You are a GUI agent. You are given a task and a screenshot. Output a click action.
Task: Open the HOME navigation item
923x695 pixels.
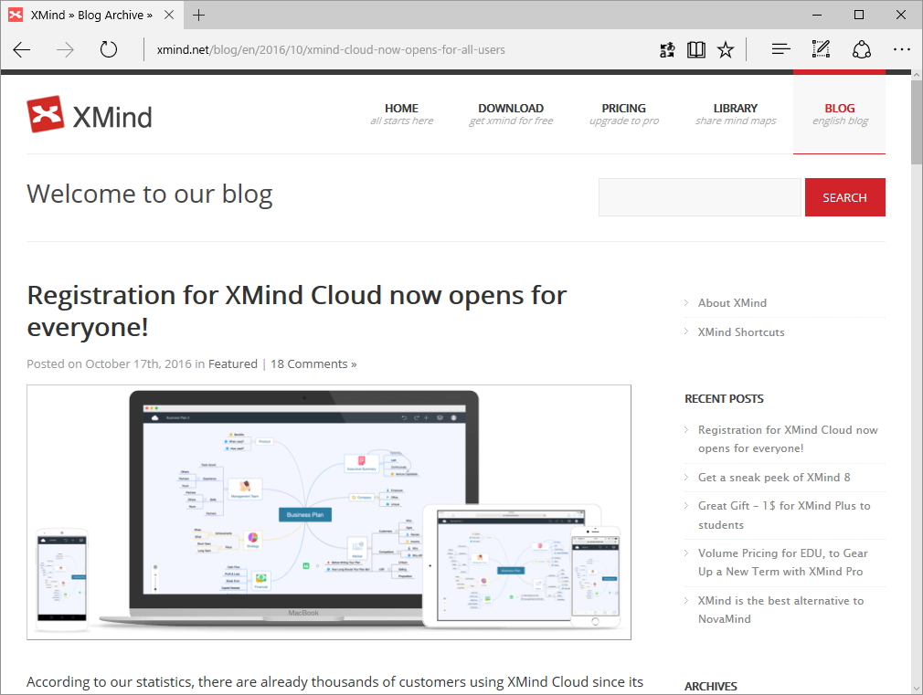[401, 114]
